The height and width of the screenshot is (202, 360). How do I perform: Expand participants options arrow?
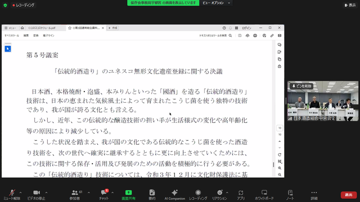click(89, 192)
